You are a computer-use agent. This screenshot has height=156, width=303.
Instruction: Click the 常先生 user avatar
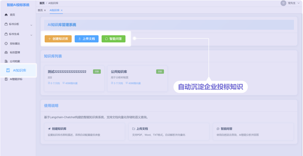tap(283, 3)
